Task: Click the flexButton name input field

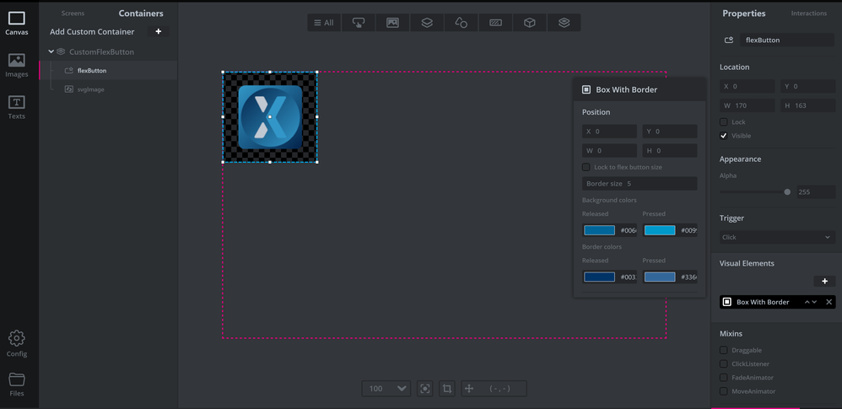Action: (786, 40)
